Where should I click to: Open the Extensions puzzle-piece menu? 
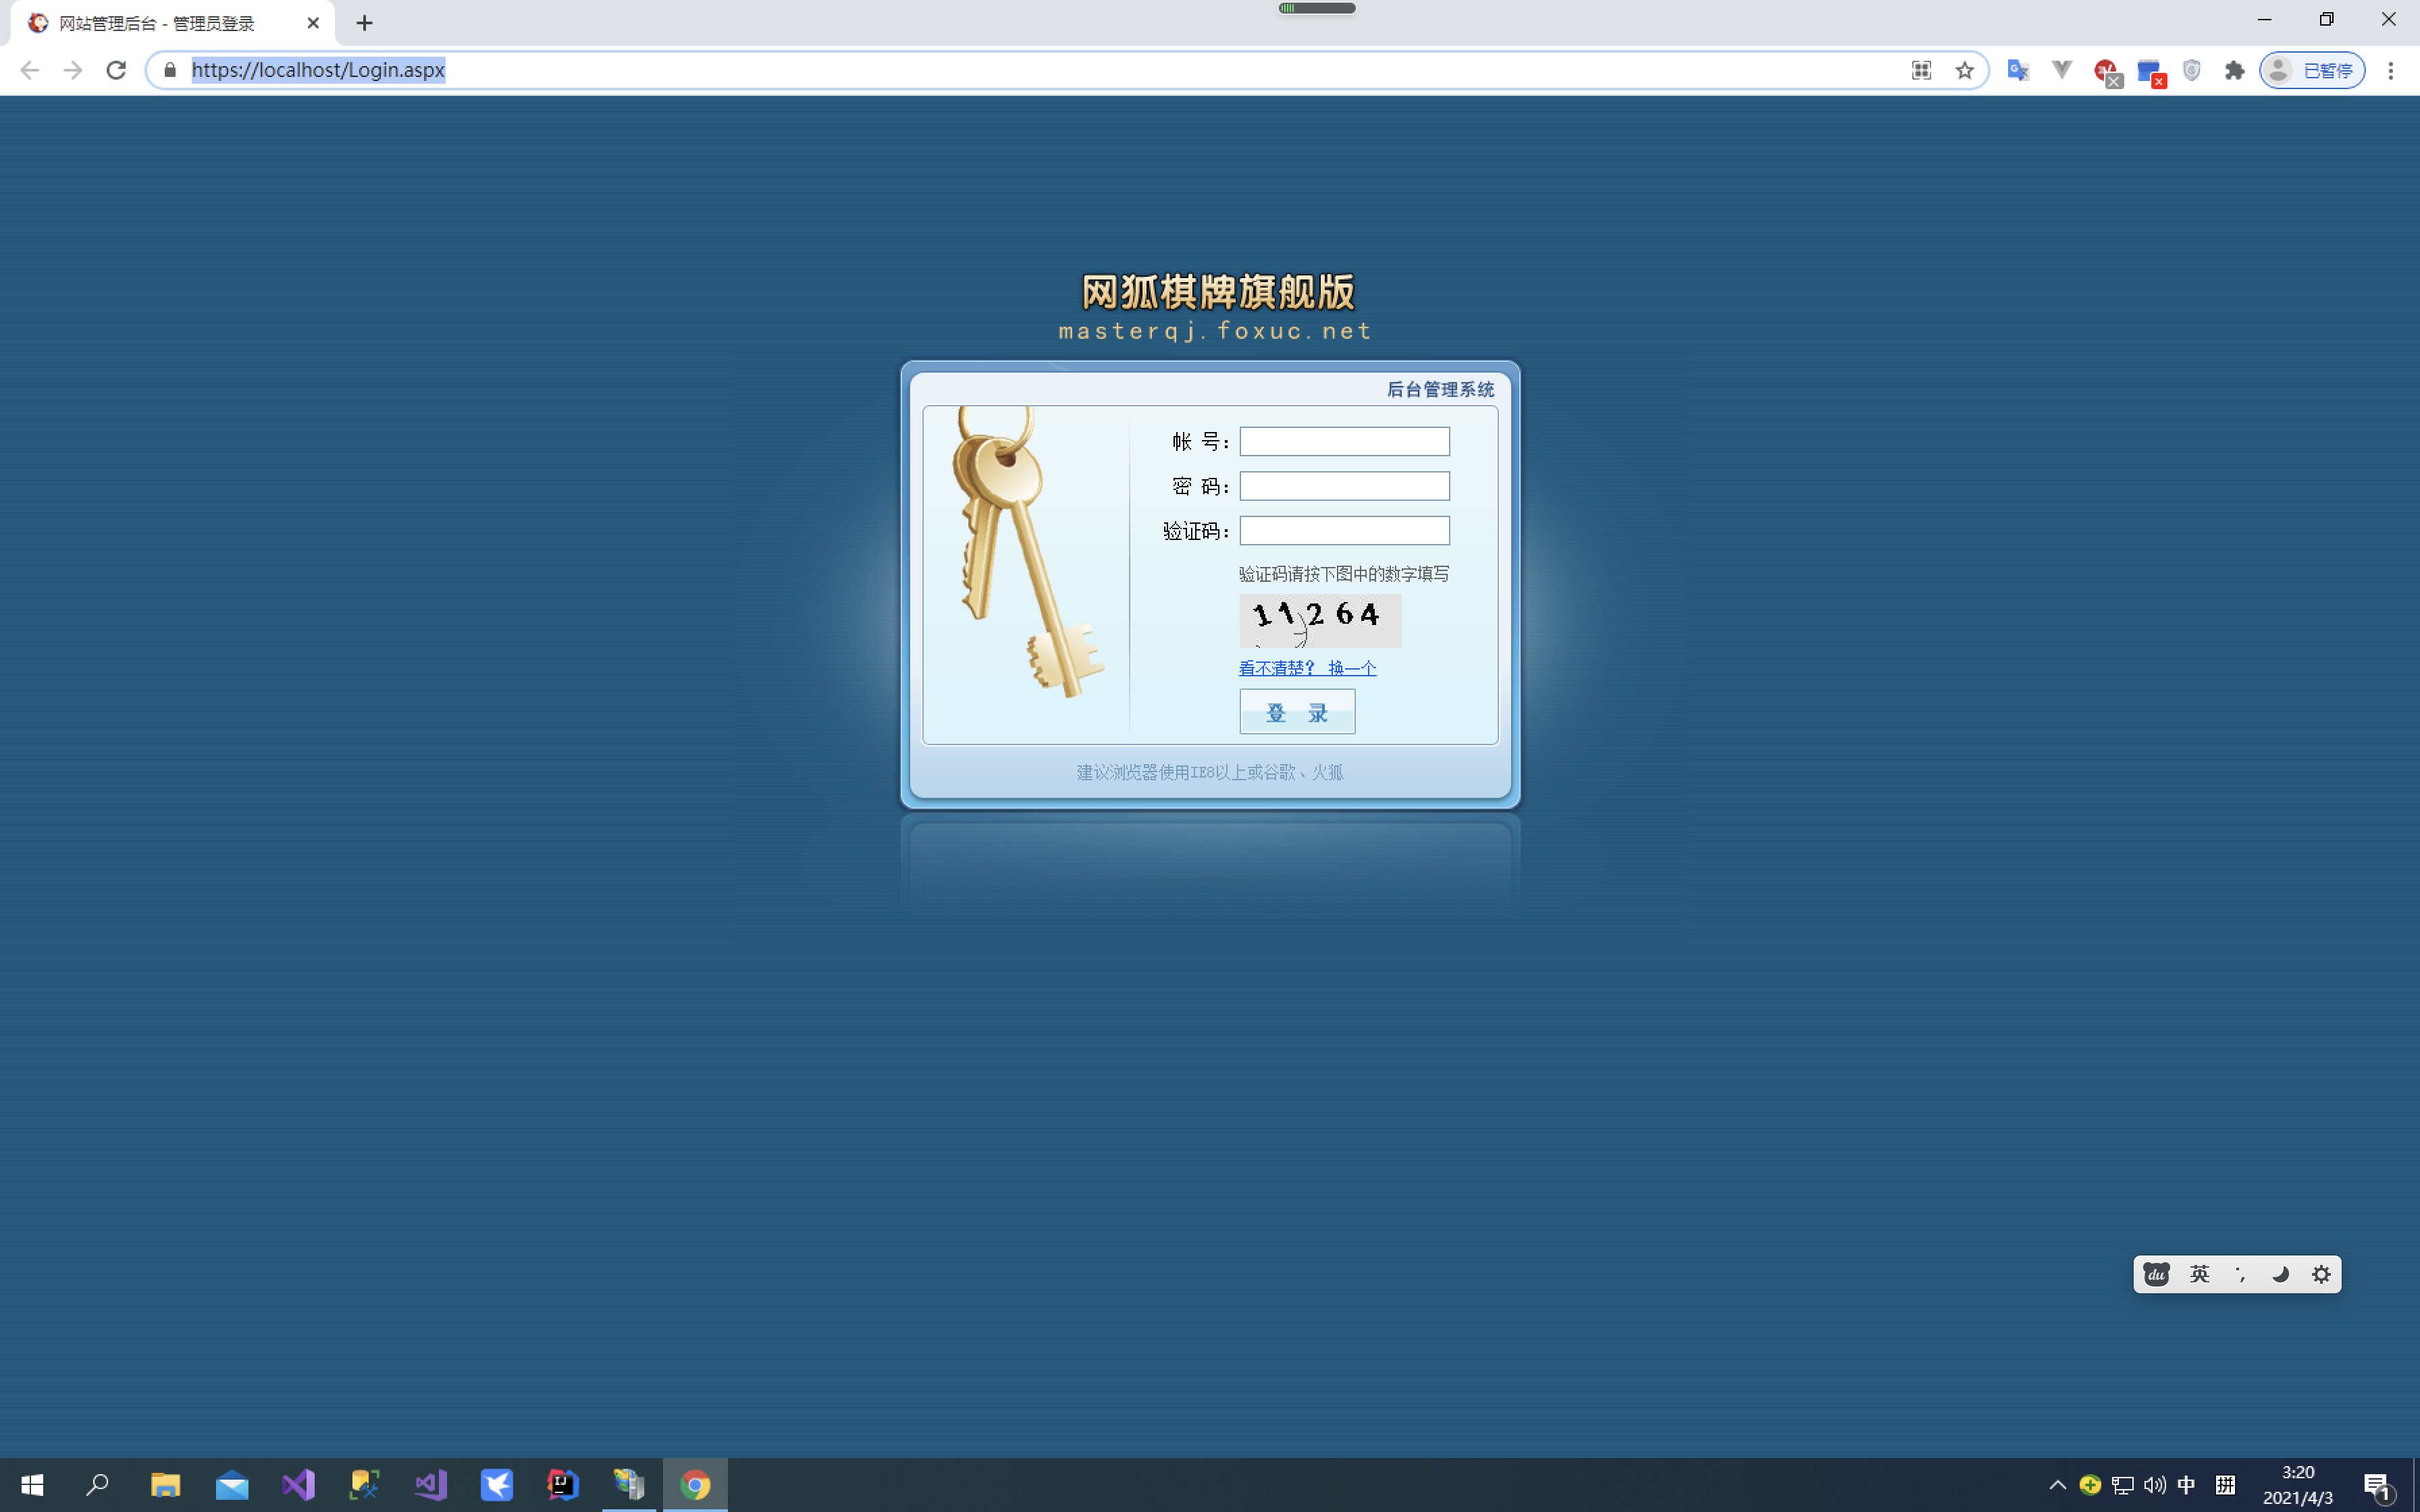pyautogui.click(x=2234, y=70)
